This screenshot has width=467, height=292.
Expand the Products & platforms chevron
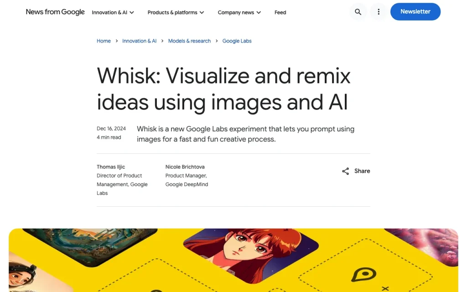[202, 12]
